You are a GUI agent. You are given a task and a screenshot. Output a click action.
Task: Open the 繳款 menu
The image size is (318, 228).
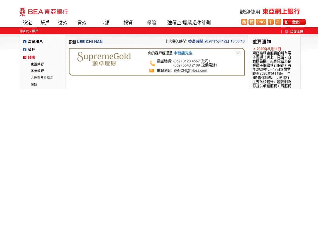click(x=62, y=23)
